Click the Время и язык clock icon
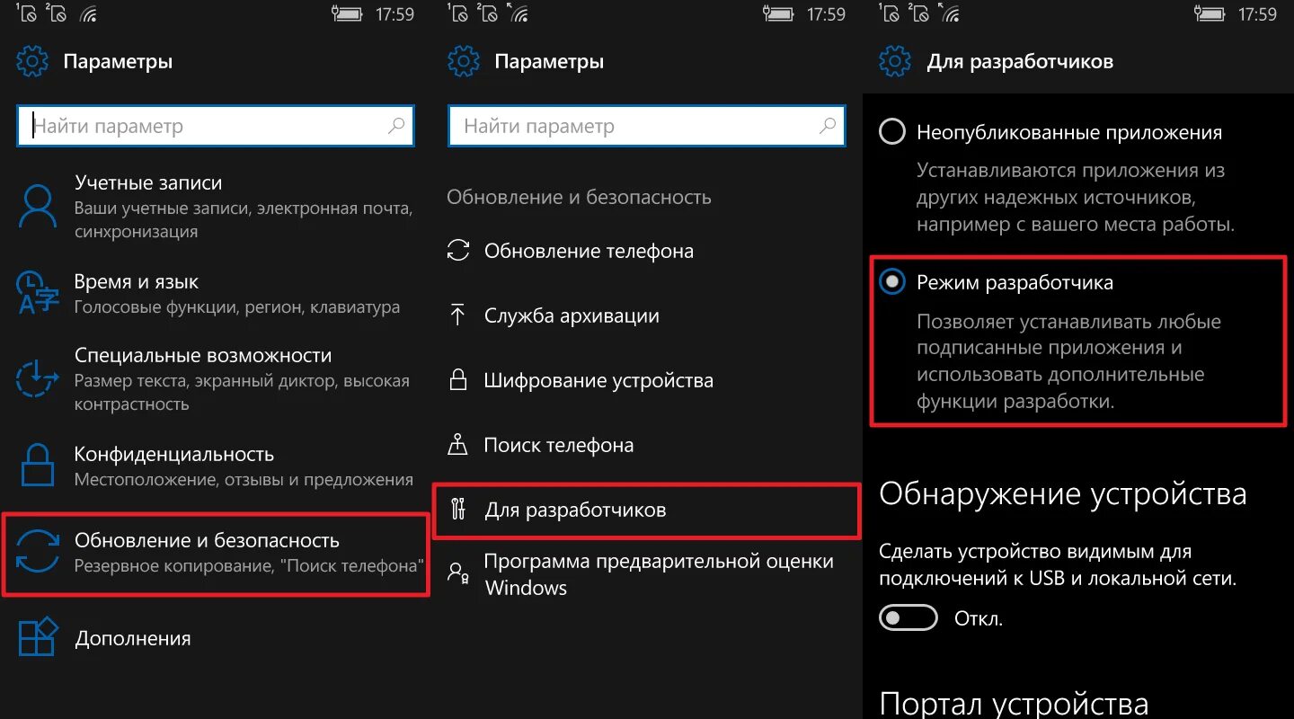 (38, 293)
